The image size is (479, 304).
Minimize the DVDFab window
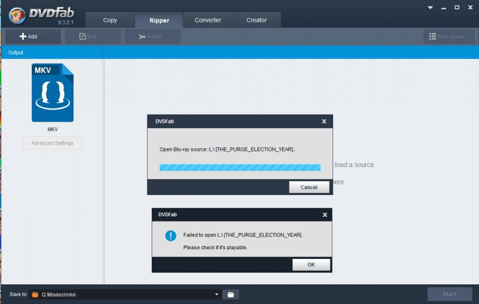(443, 7)
